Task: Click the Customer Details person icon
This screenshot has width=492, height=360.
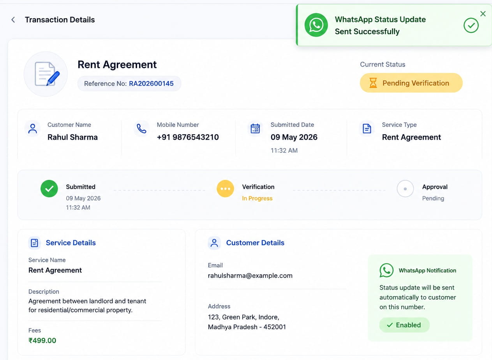Action: (x=214, y=243)
